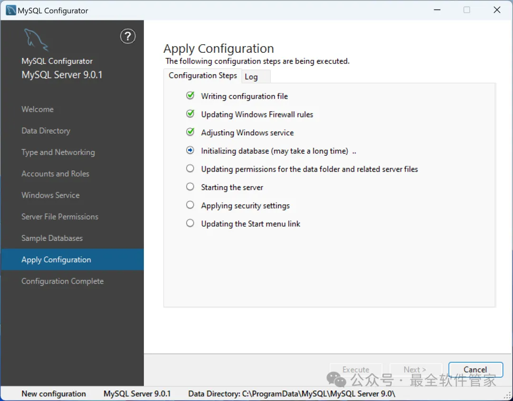Click pending circle for Starting the server
This screenshot has height=401, width=513.
pyautogui.click(x=190, y=187)
